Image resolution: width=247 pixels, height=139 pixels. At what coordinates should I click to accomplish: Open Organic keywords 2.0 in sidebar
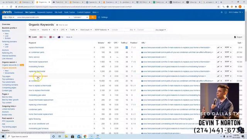pos(11,65)
